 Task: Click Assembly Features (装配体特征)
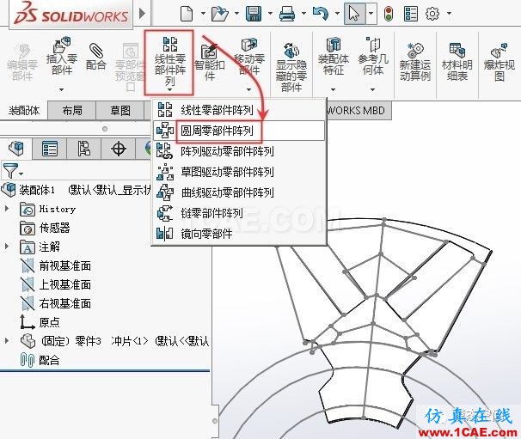pos(334,56)
